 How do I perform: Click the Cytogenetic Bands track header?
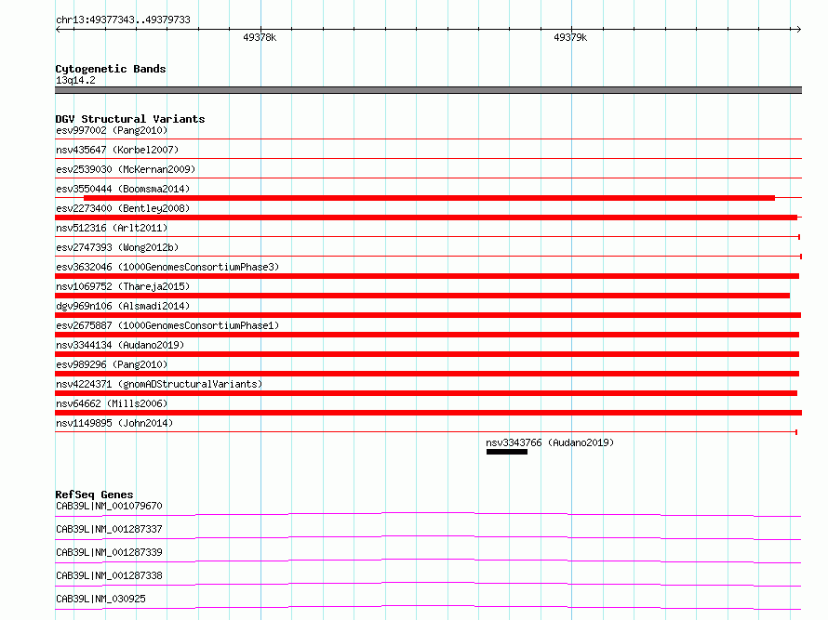(111, 69)
